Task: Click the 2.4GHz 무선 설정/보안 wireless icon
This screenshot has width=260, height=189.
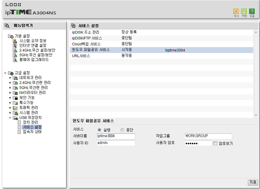Action: tap(15, 50)
